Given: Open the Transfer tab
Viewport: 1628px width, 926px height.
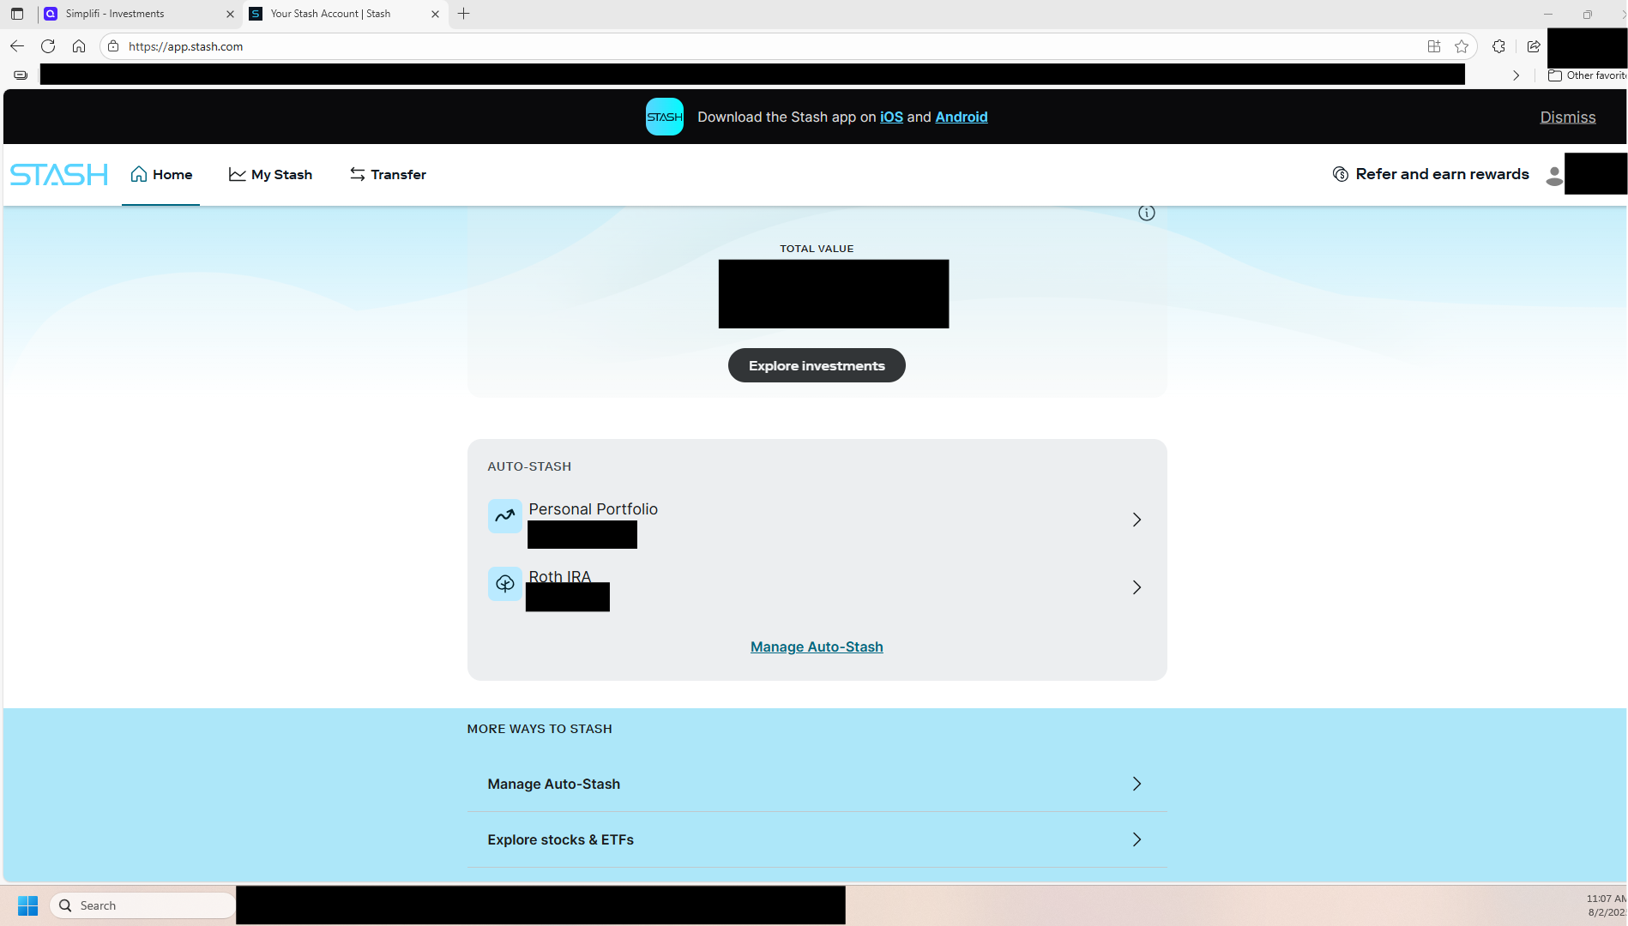Looking at the screenshot, I should pos(388,175).
